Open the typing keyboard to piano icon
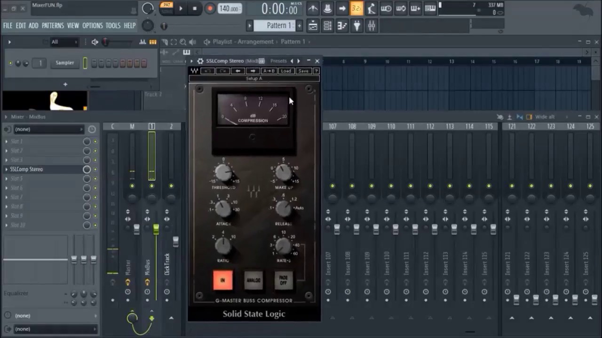602x338 pixels. coord(430,8)
